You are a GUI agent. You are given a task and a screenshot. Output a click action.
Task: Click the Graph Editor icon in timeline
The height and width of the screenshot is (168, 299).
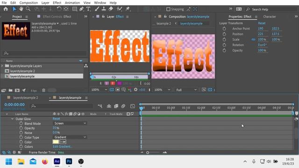click(x=133, y=106)
